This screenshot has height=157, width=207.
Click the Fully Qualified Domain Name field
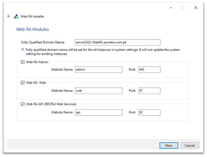pyautogui.click(x=117, y=42)
